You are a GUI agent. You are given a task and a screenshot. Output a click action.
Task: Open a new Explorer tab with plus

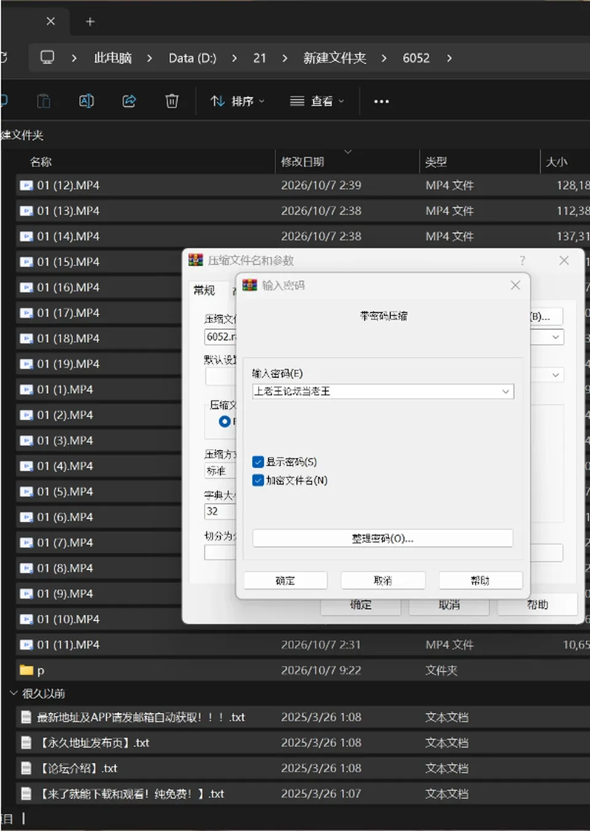click(x=90, y=22)
